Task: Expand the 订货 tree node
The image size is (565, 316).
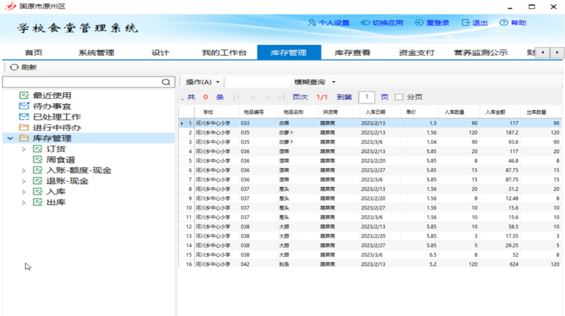Action: (24, 149)
